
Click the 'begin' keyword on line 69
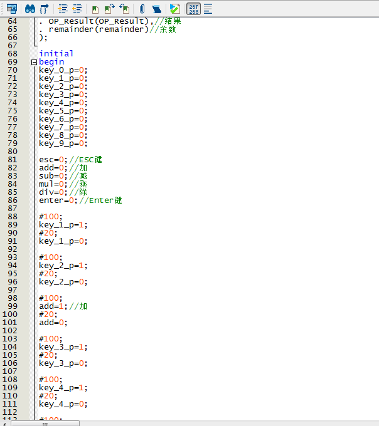click(51, 62)
